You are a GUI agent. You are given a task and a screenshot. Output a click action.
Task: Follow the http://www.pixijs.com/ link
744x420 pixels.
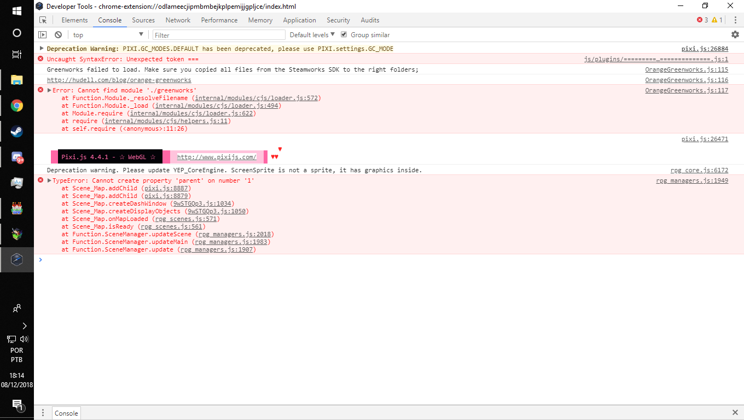coord(217,157)
